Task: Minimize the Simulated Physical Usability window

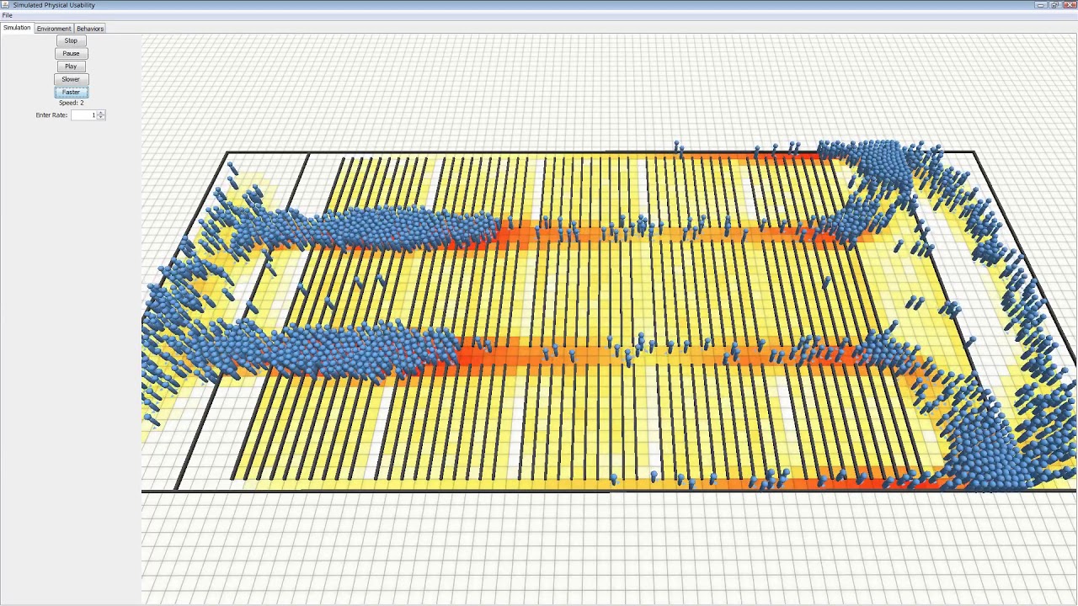Action: 1042,5
